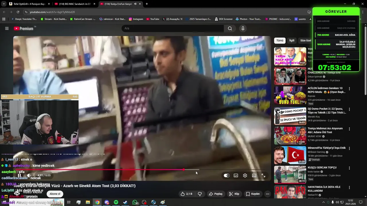
Task: Dislike the video with thumbs-down button
Action: (200, 194)
